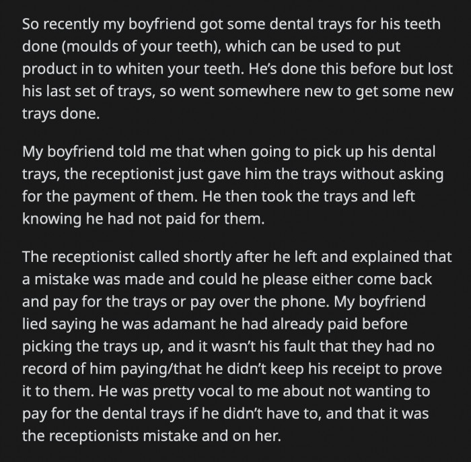Click the phrase 'dental trays' in first line

click(311, 24)
